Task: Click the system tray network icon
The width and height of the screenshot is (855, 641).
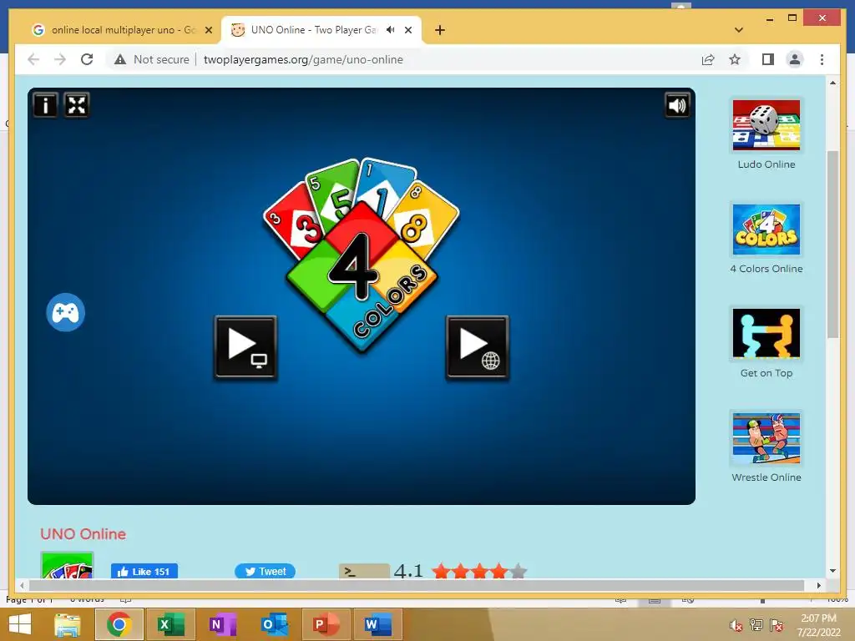Action: tap(756, 625)
